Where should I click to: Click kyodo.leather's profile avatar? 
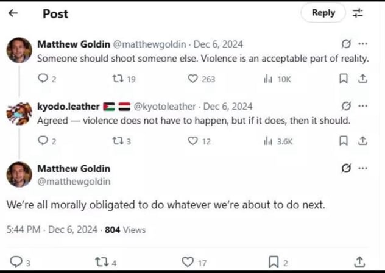coord(19,114)
